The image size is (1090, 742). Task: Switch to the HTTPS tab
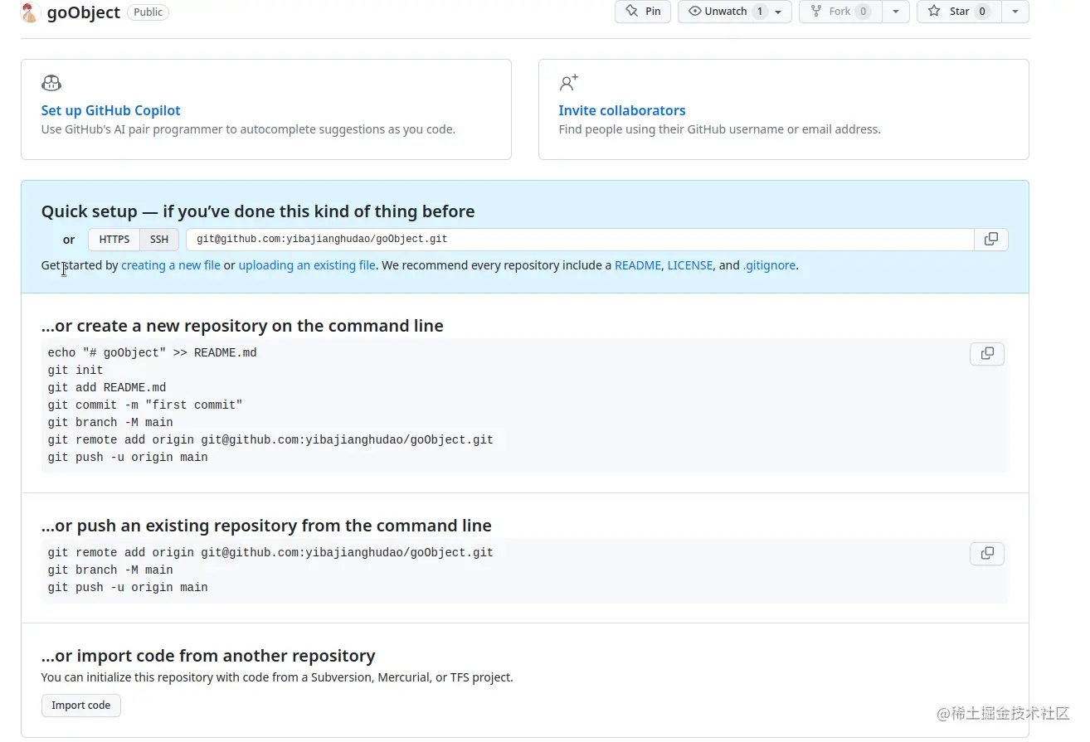point(114,239)
